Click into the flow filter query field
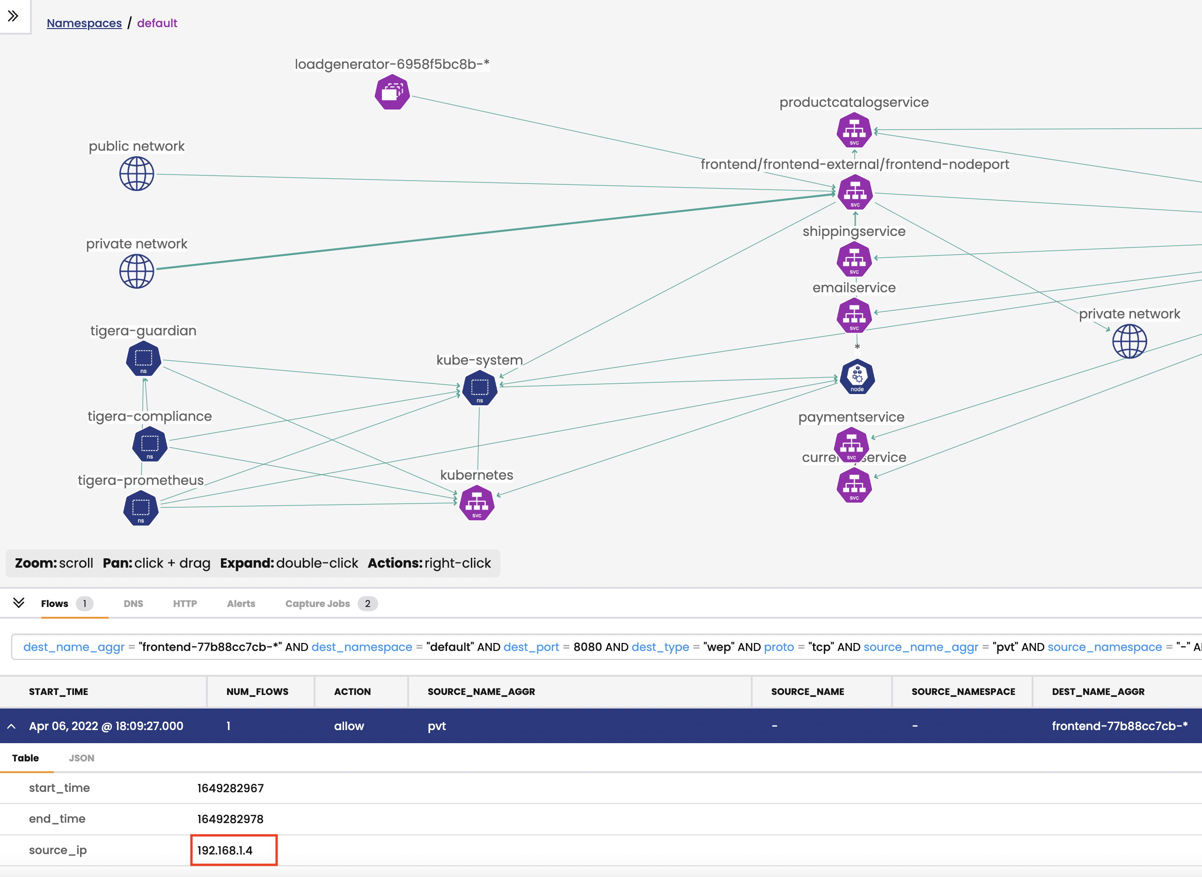The height and width of the screenshot is (877, 1202). 606,647
